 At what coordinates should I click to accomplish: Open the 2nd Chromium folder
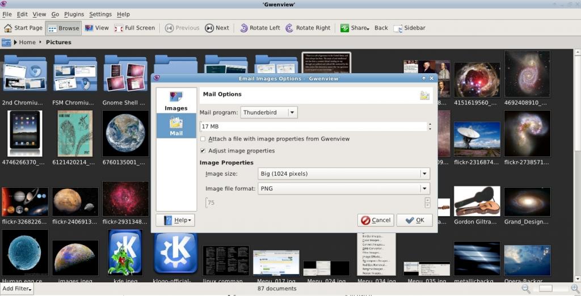(25, 73)
